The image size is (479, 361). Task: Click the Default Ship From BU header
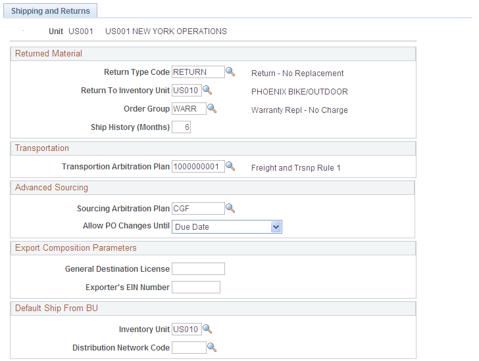[213, 308]
